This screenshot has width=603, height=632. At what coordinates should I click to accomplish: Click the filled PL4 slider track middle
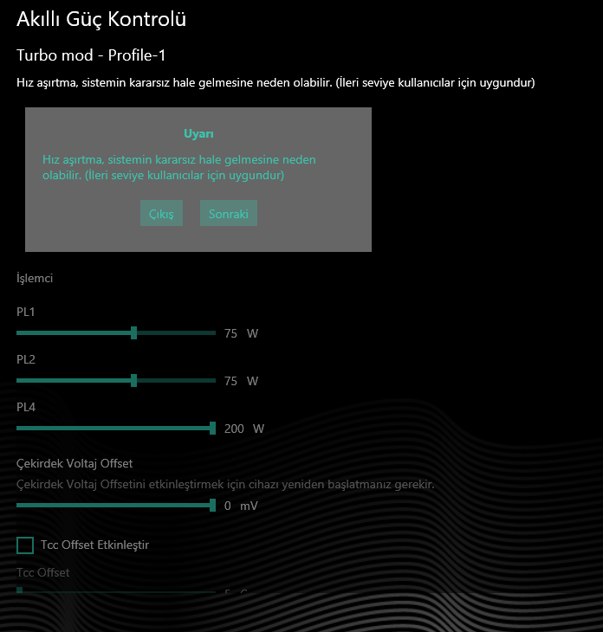[x=113, y=428]
